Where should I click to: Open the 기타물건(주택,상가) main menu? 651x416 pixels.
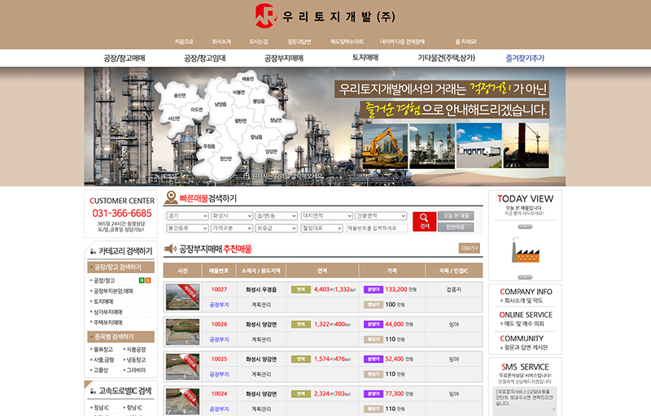tap(446, 58)
